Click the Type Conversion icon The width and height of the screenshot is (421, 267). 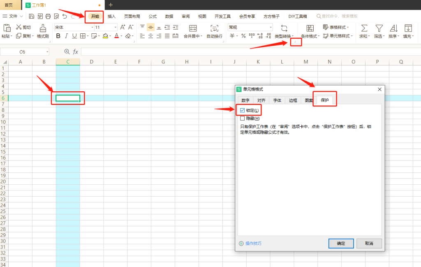click(x=284, y=28)
